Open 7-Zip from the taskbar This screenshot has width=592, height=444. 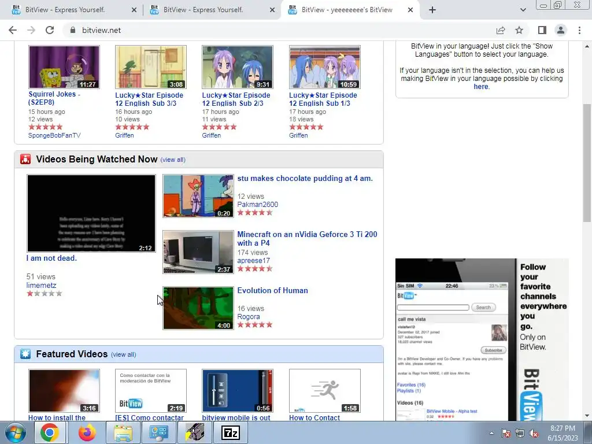click(231, 432)
